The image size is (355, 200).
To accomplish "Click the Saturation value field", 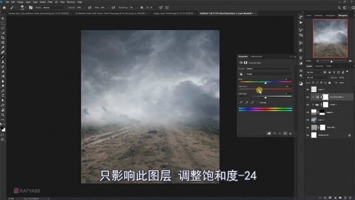I will (x=288, y=86).
